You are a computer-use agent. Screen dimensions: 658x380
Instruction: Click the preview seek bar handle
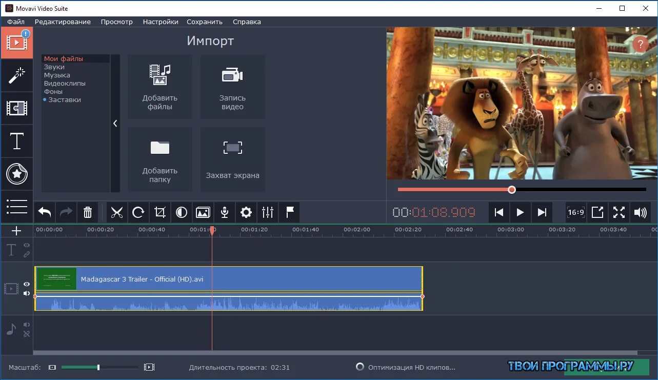point(512,190)
